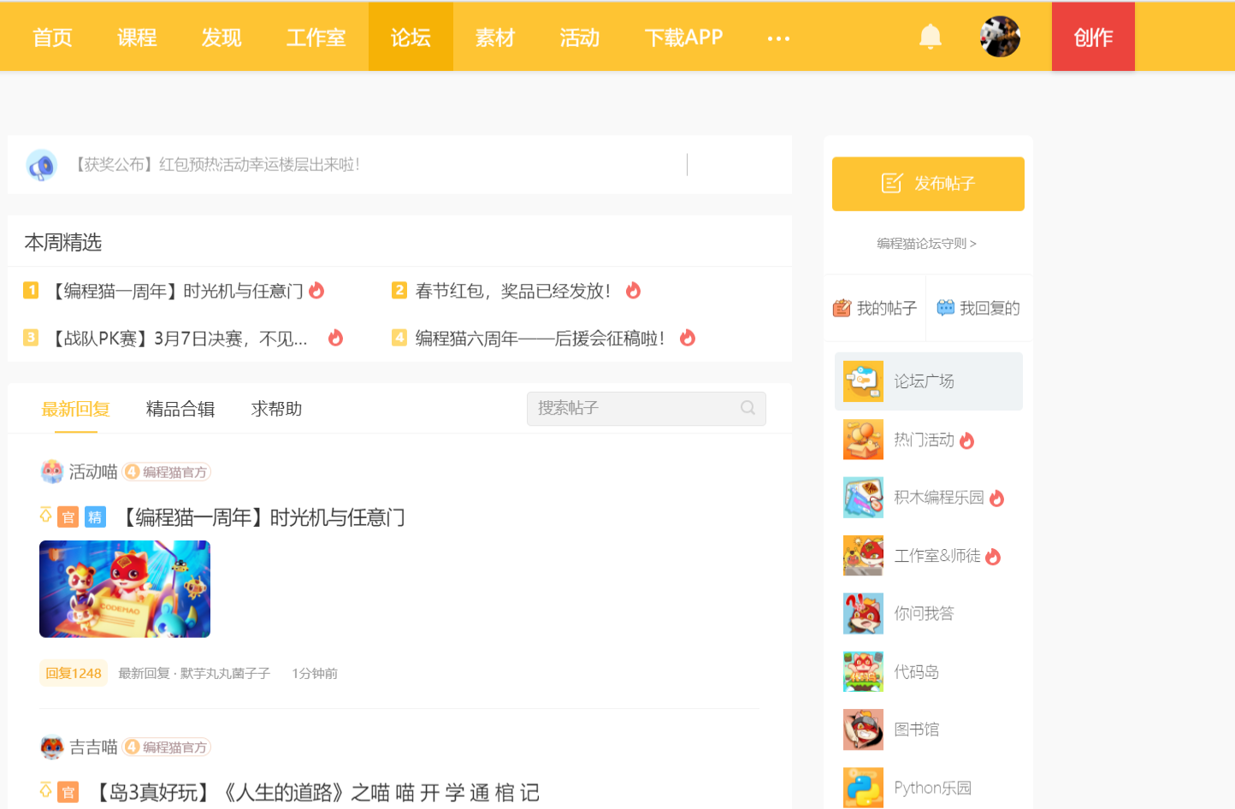This screenshot has height=809, width=1235.
Task: Click the 回复1248 reply count badge
Action: tap(74, 673)
